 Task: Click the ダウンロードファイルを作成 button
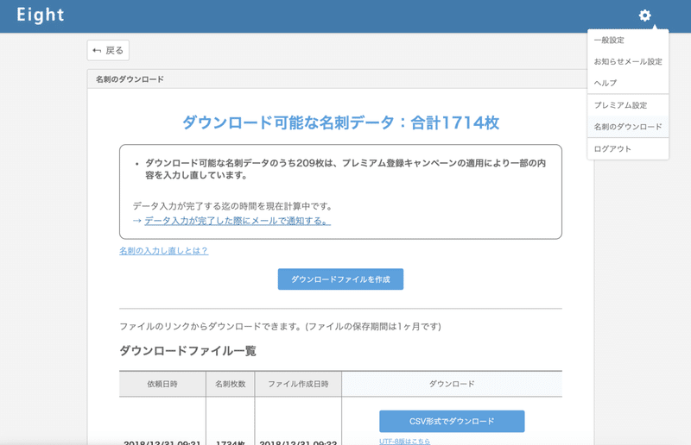[x=340, y=279]
